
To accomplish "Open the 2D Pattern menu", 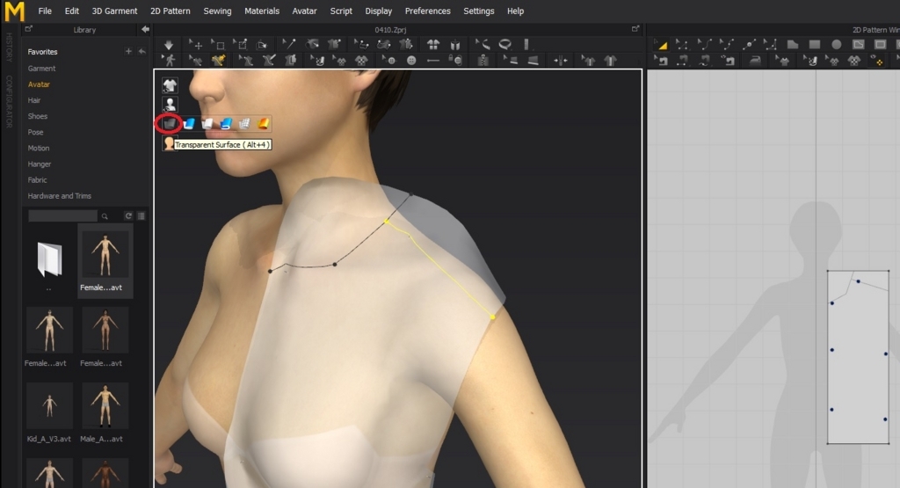I will tap(170, 11).
